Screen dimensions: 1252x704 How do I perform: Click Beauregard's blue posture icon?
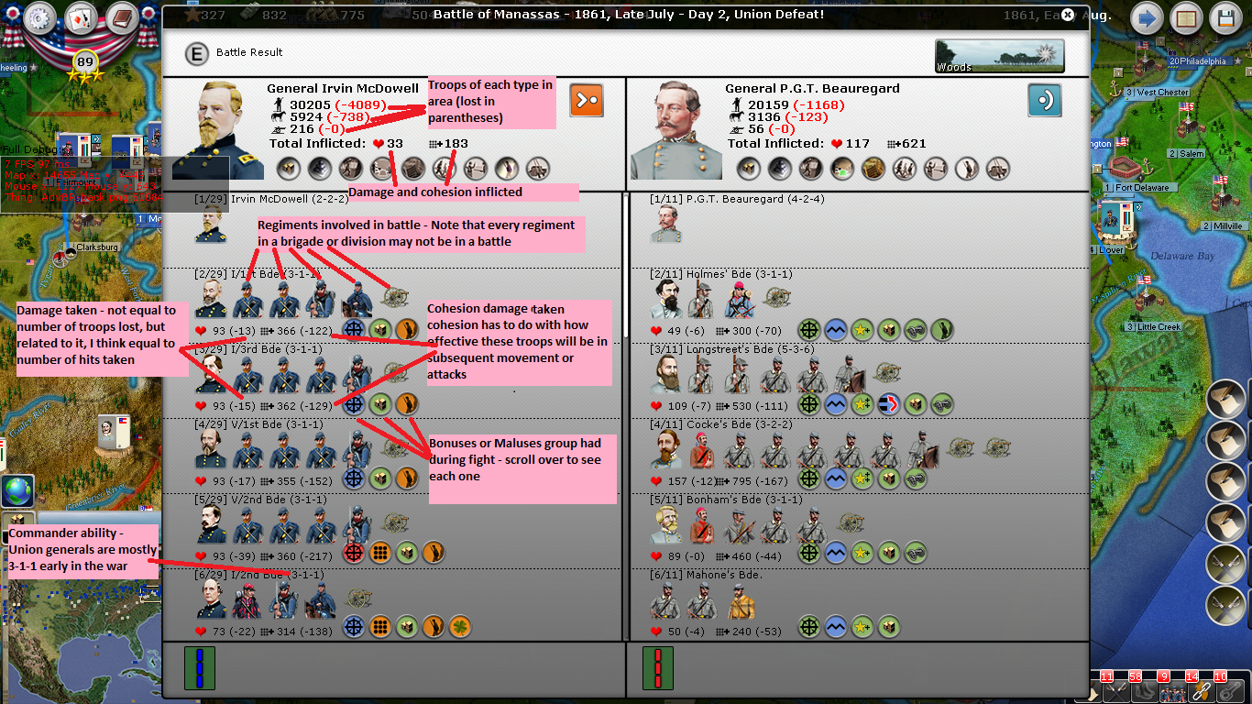click(x=1044, y=99)
